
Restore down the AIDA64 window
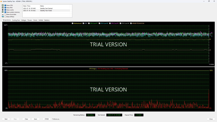pyautogui.click(x=209, y=1)
